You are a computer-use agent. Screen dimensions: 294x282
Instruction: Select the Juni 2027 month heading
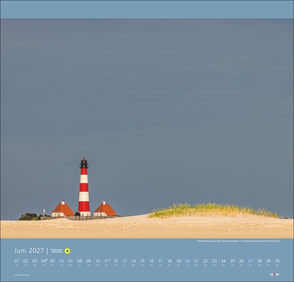29,251
